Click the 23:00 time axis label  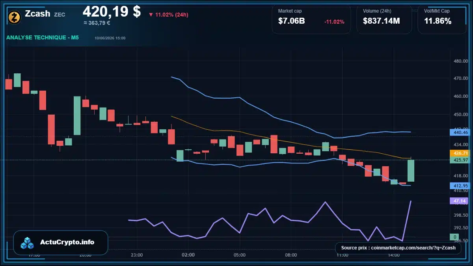coord(137,255)
